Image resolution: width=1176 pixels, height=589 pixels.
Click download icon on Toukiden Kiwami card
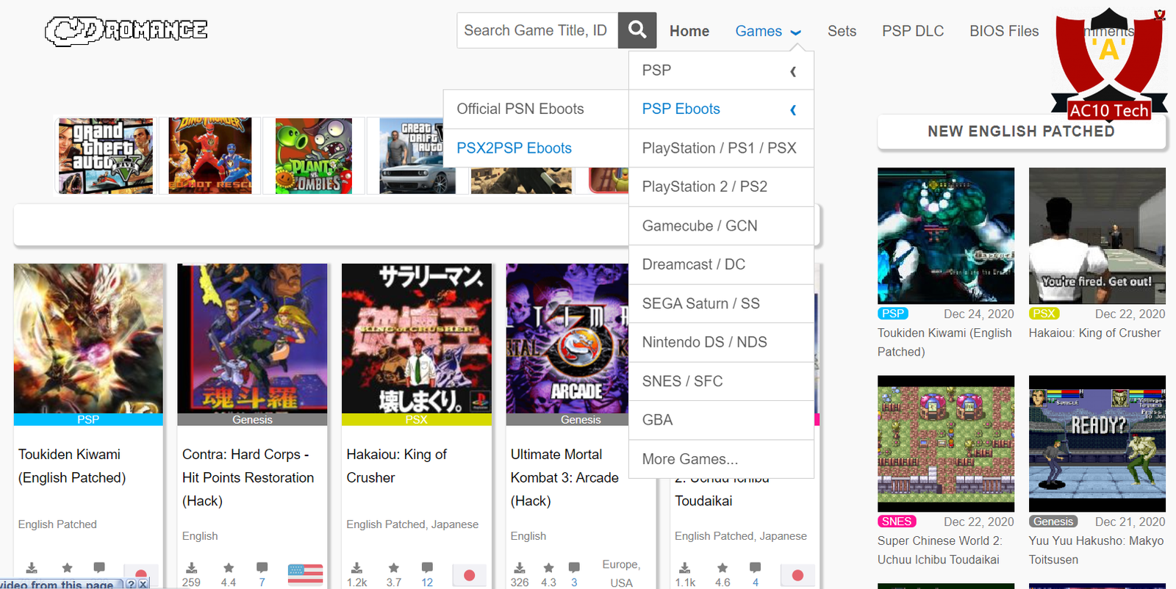32,568
